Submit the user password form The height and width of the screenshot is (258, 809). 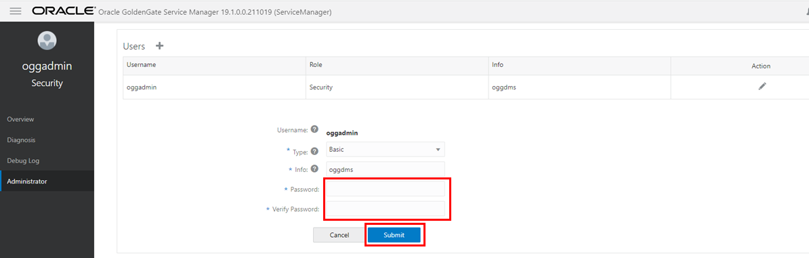point(394,235)
